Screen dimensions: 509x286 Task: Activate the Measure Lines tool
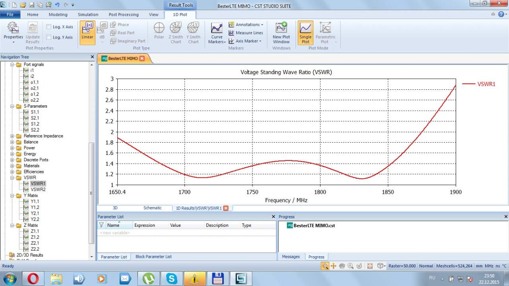click(x=246, y=33)
